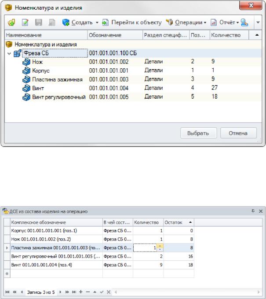Select Винт регулировочный 001.001.001.005 grid row
Screen dimensions: 266x299
pyautogui.click(x=99, y=256)
